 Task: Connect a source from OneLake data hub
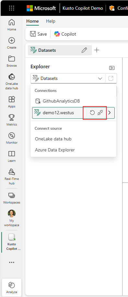53,139
